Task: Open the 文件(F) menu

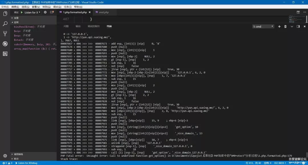Action: tap(5, 7)
